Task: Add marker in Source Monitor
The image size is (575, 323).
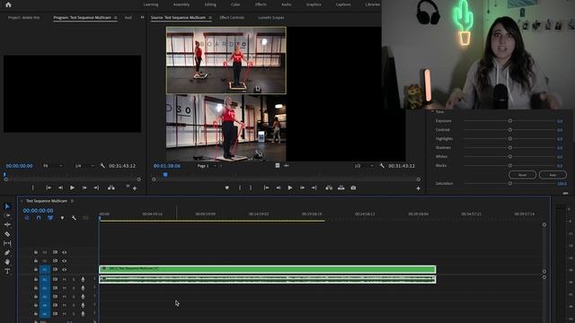Action: pos(227,188)
